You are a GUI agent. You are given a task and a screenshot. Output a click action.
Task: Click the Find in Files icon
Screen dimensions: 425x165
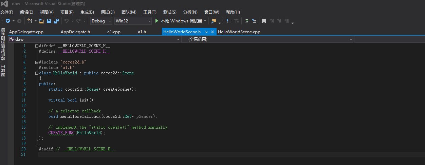coord(214,21)
